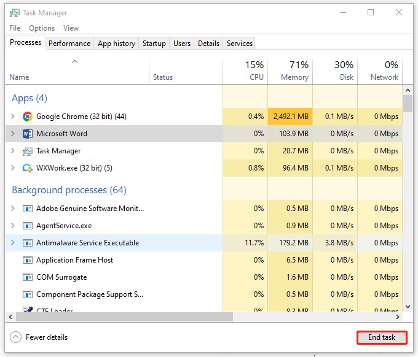
Task: Open the Startup tab
Action: (154, 44)
